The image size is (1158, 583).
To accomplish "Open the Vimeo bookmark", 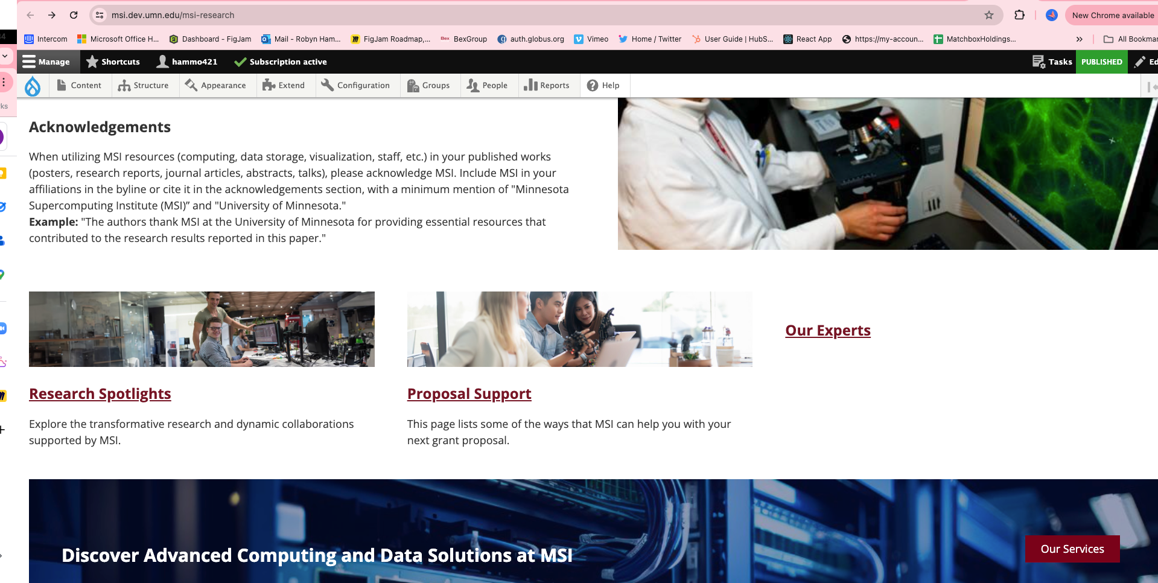I will pos(591,39).
